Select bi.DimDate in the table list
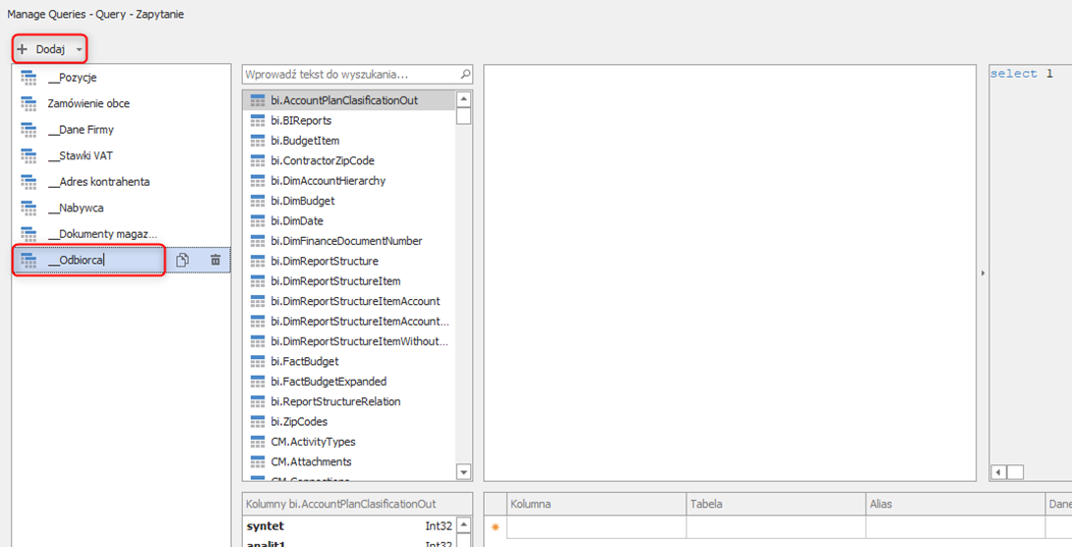1072x547 pixels. point(297,221)
